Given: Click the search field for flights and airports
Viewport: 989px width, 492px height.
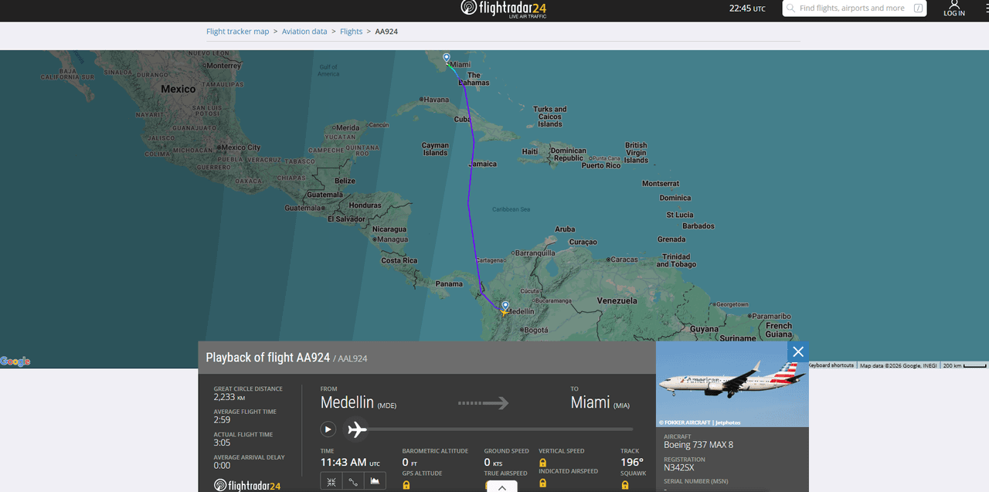Looking at the screenshot, I should (851, 8).
